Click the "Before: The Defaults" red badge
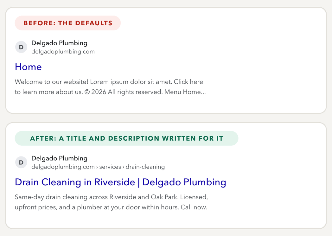 (x=68, y=23)
